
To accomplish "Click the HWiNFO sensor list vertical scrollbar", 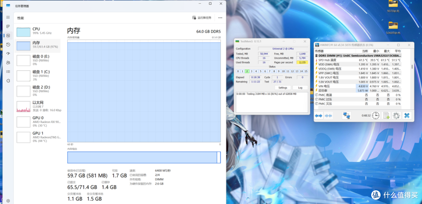I will [x=412, y=67].
